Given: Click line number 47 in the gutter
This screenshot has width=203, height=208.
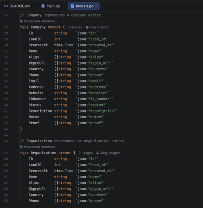Looking at the screenshot, I should [x=6, y=153].
